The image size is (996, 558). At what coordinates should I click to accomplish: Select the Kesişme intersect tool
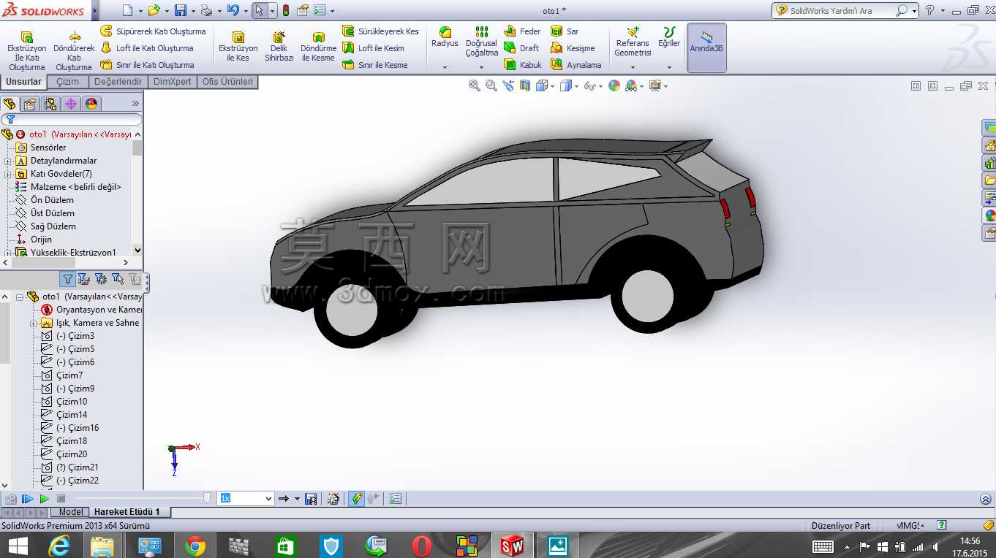(x=573, y=48)
